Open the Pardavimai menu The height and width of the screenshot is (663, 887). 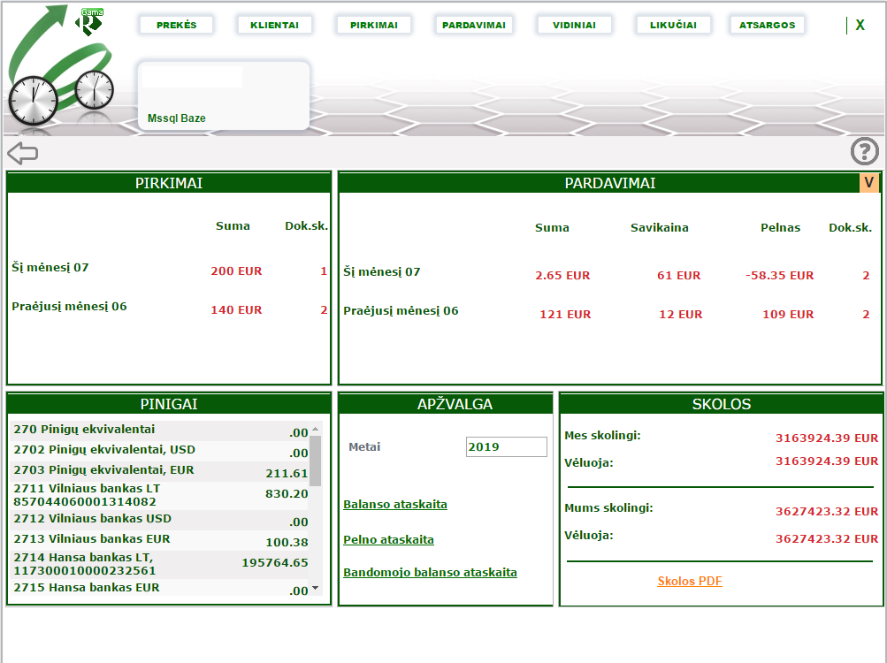475,25
